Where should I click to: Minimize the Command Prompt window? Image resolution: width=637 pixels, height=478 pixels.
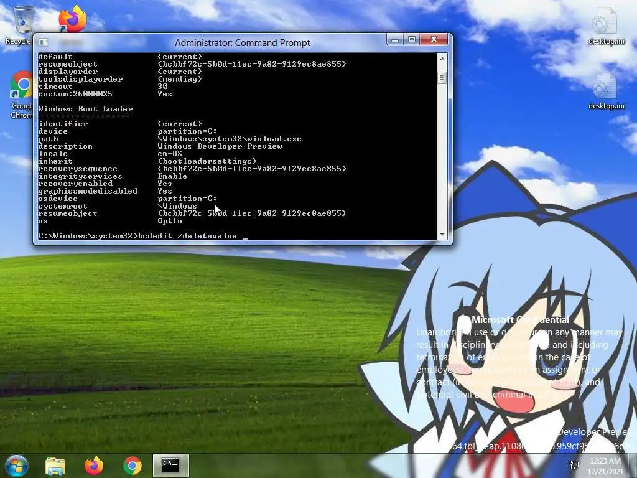click(x=394, y=39)
